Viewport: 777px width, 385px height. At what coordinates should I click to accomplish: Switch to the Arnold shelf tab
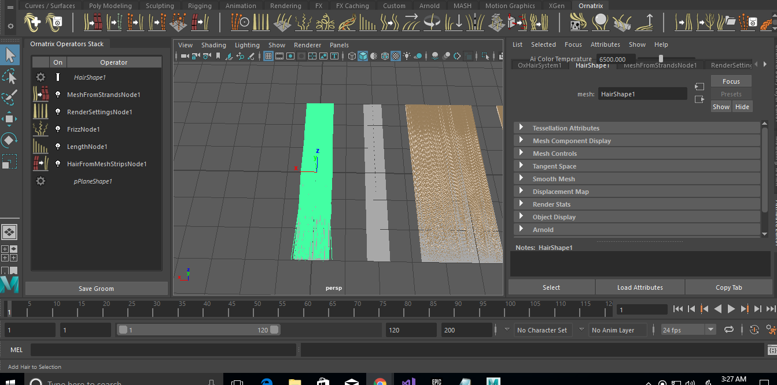tap(429, 6)
